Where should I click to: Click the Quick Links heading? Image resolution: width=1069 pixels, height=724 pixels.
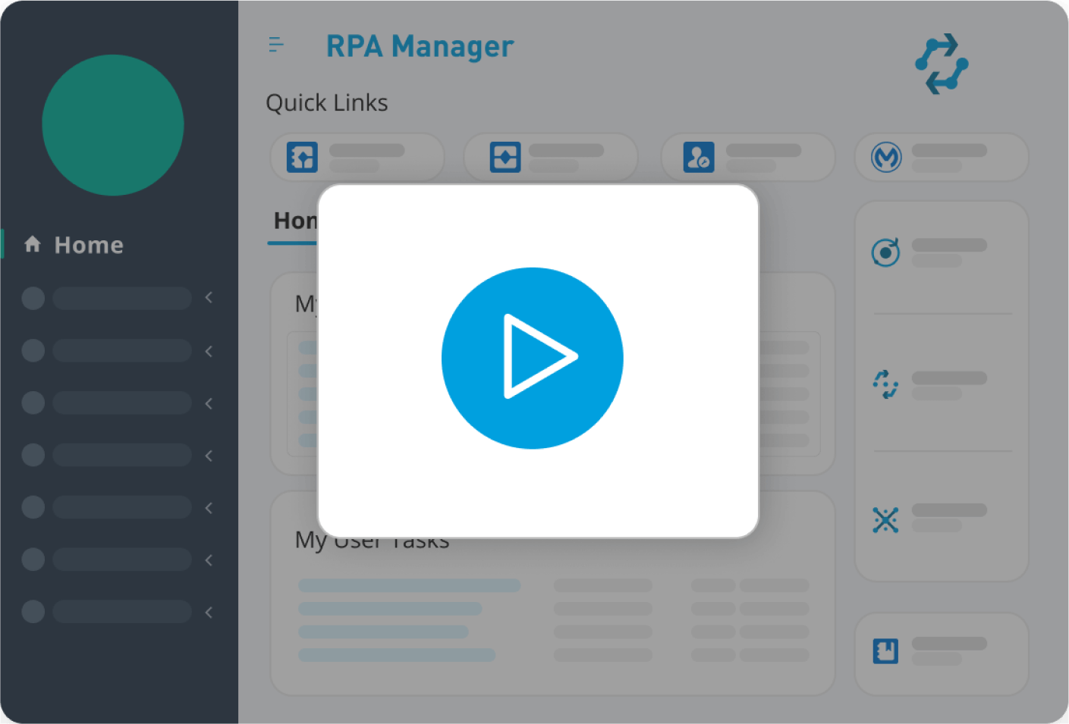327,103
